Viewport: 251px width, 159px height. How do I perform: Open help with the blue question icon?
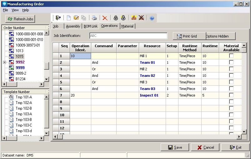click(x=152, y=18)
